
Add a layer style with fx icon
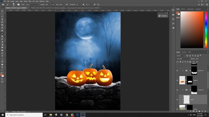(191, 111)
